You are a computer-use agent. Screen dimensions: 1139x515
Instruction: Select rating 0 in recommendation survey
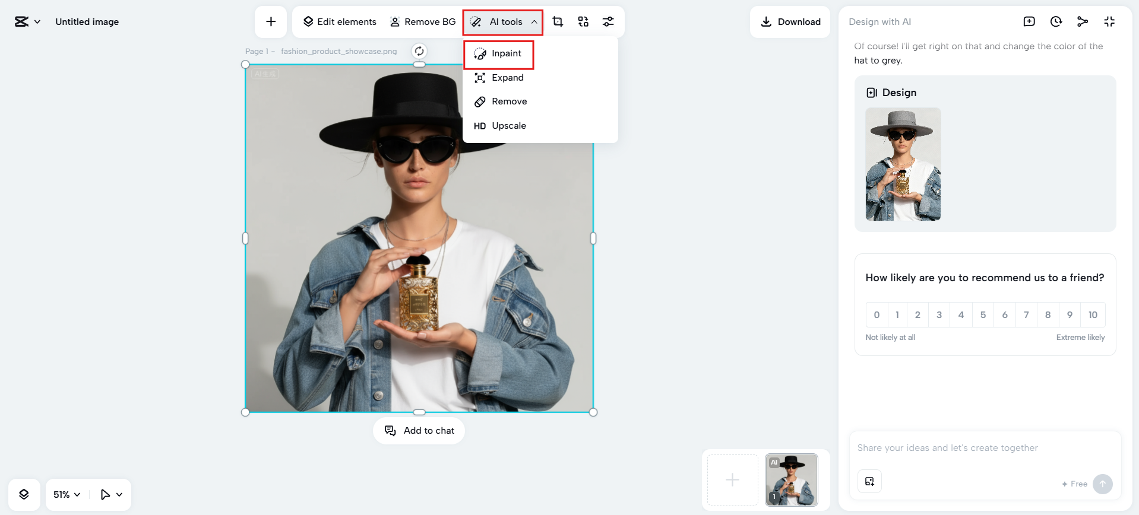[x=877, y=315]
